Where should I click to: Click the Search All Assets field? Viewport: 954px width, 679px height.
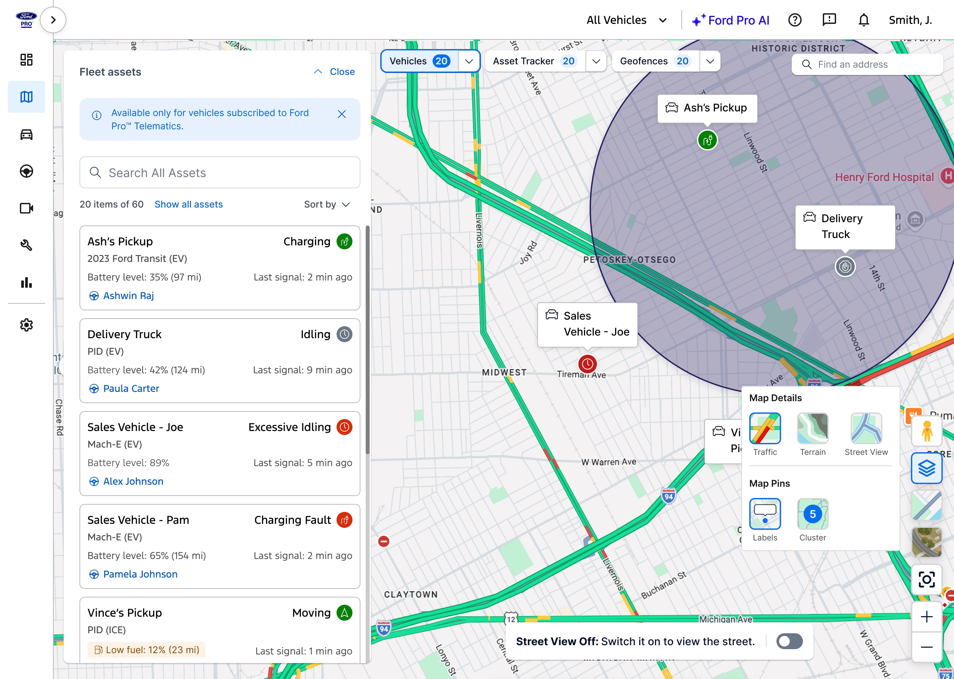tap(220, 173)
